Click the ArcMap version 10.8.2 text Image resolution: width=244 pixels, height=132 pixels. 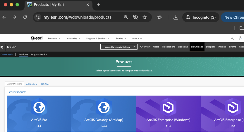click(104, 126)
